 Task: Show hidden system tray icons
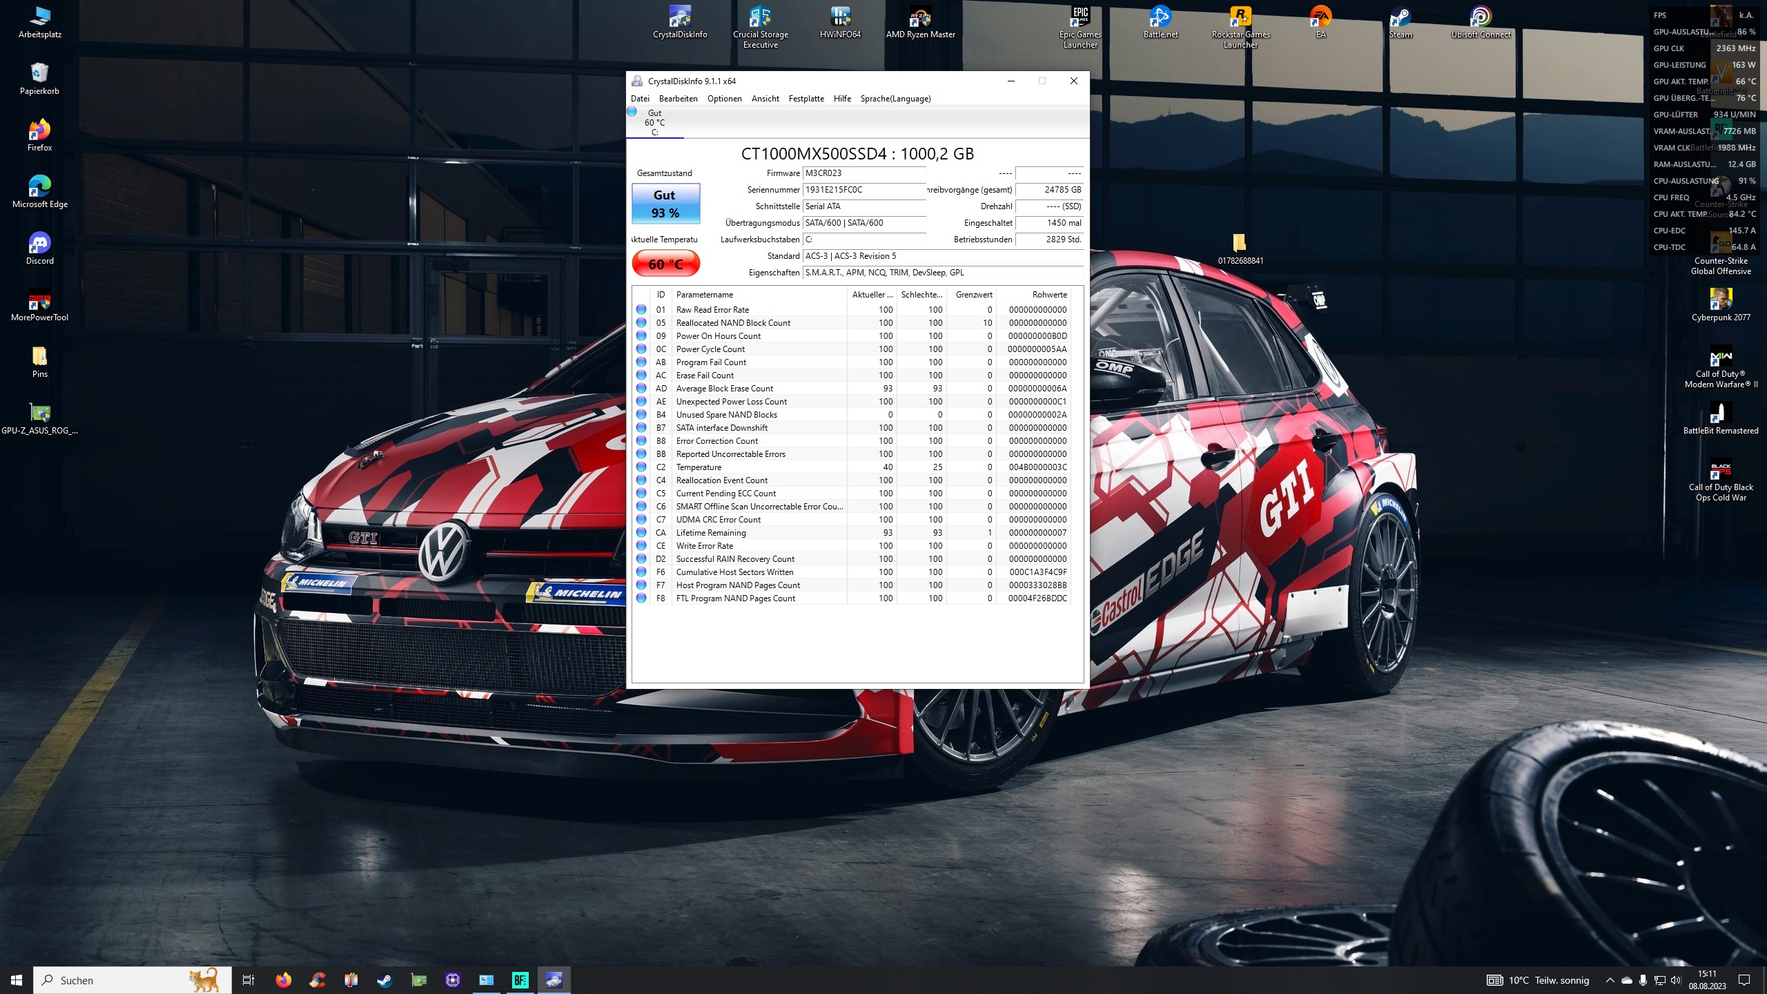(1610, 980)
